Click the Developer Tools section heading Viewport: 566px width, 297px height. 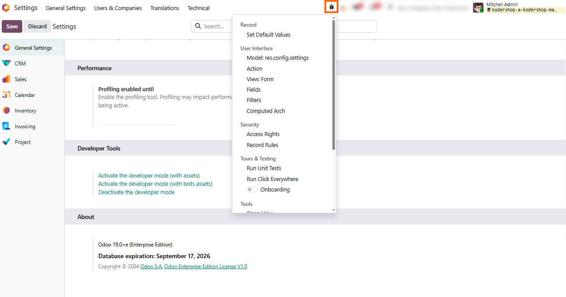coord(99,148)
